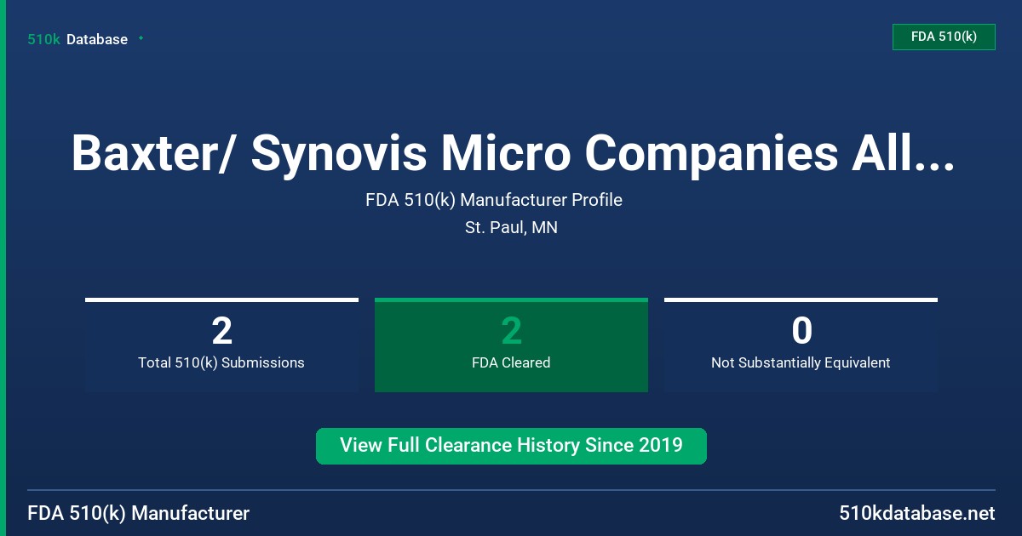
Task: Click the FDA 510(k) Manufacturer footer text
Action: coord(139,514)
